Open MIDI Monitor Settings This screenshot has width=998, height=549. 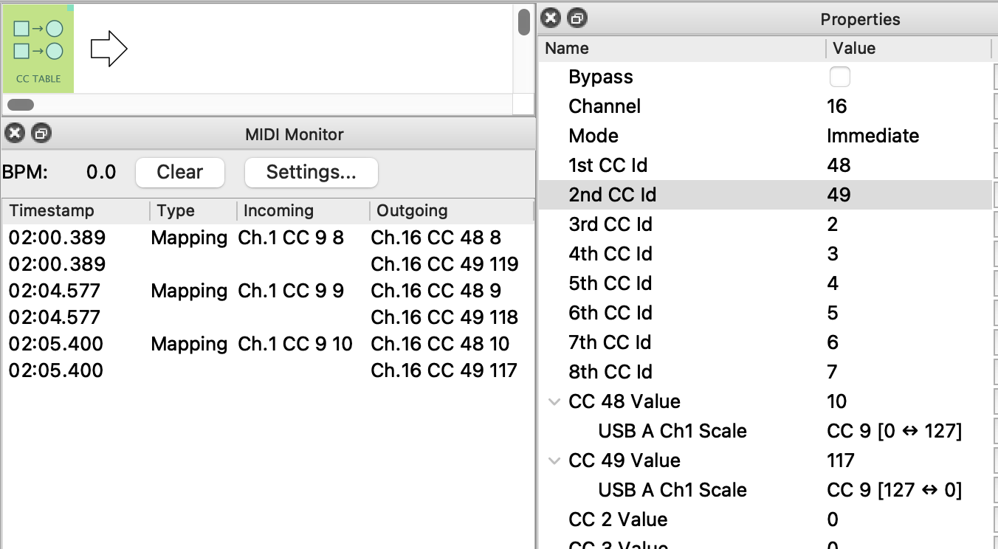pos(311,172)
